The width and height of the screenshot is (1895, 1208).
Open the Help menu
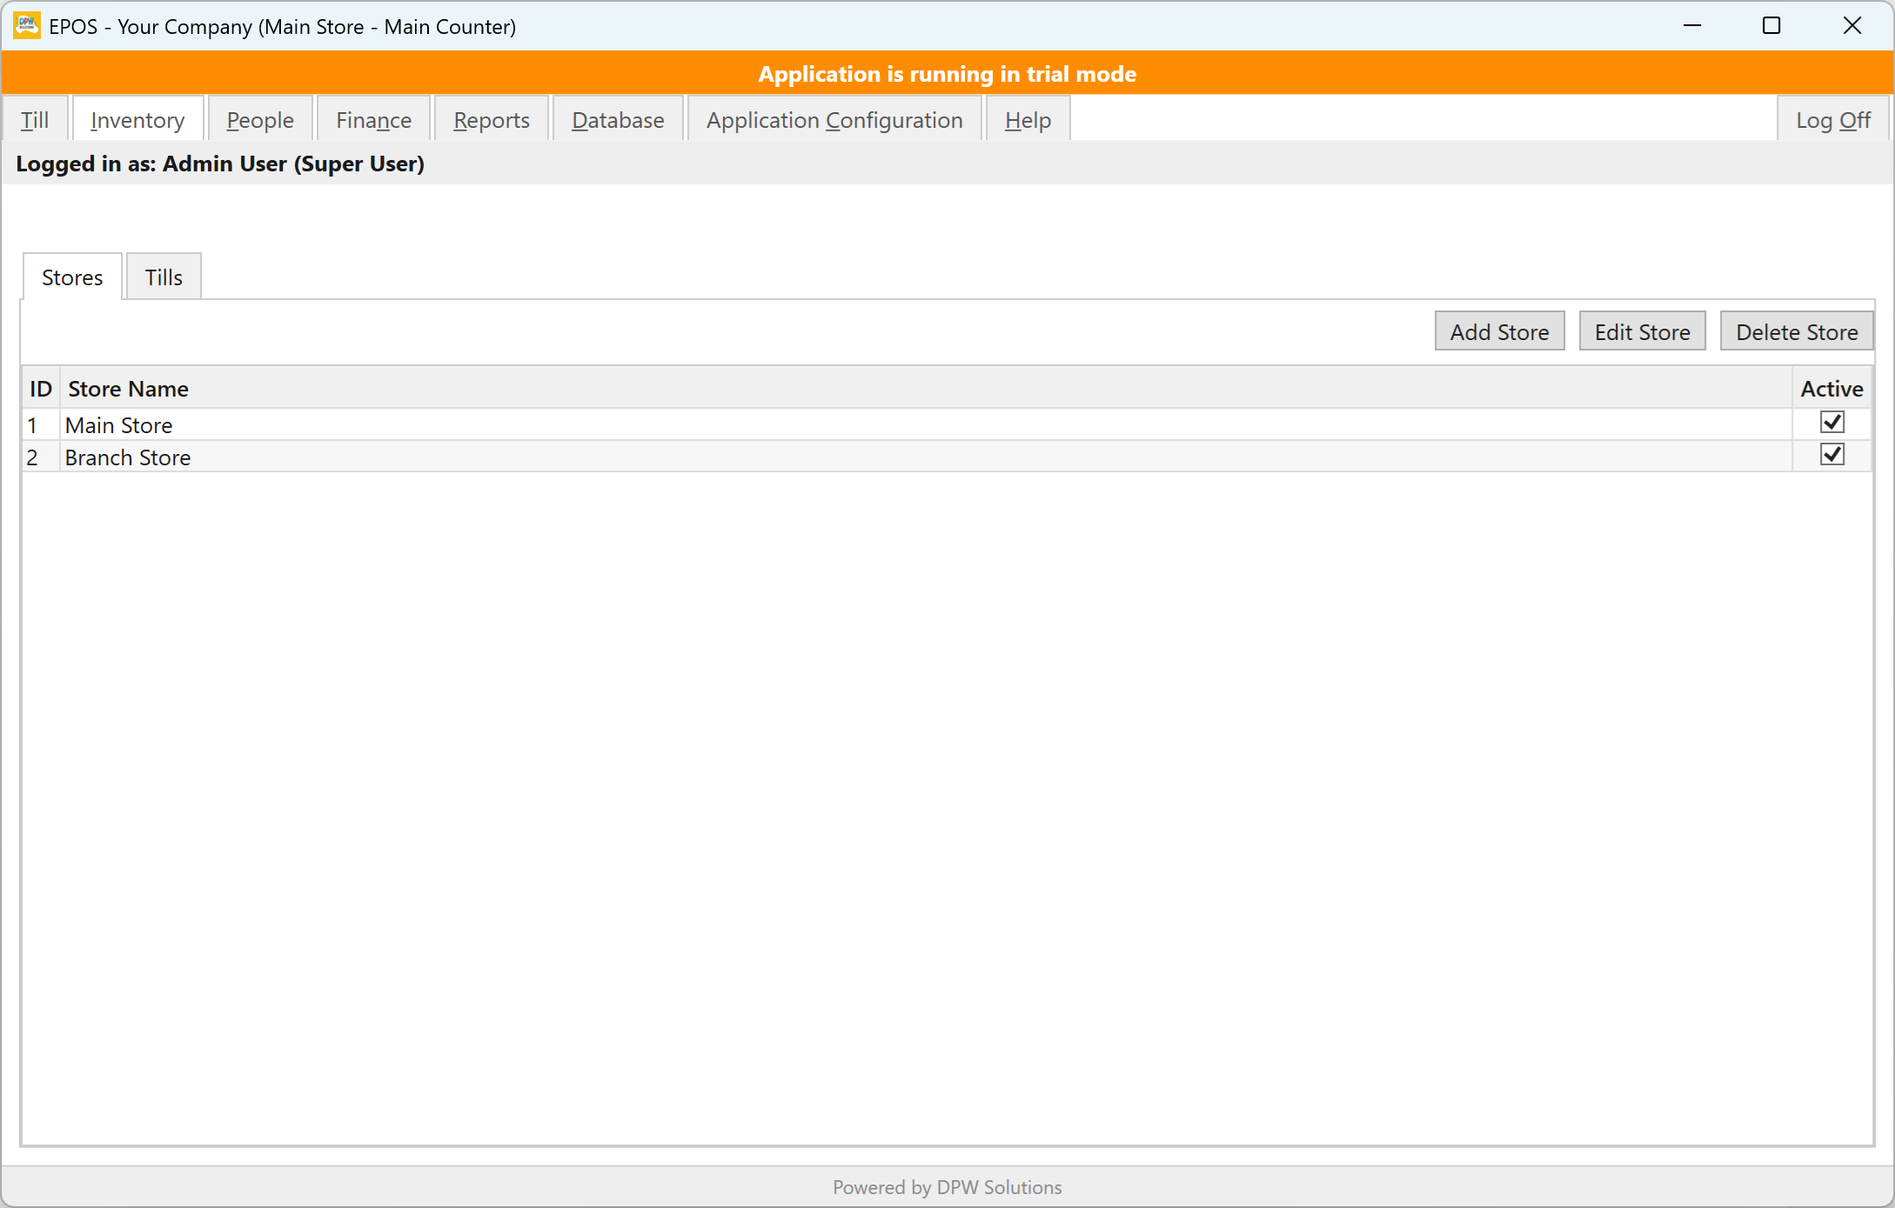pos(1028,119)
